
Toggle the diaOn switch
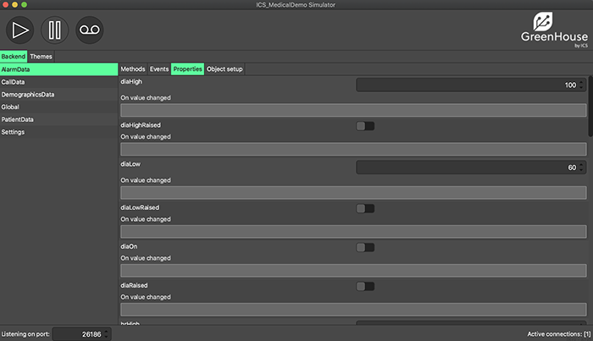click(365, 247)
